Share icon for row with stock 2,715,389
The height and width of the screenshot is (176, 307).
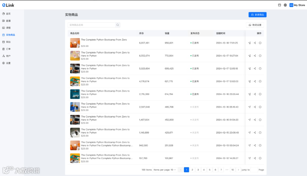click(255, 94)
